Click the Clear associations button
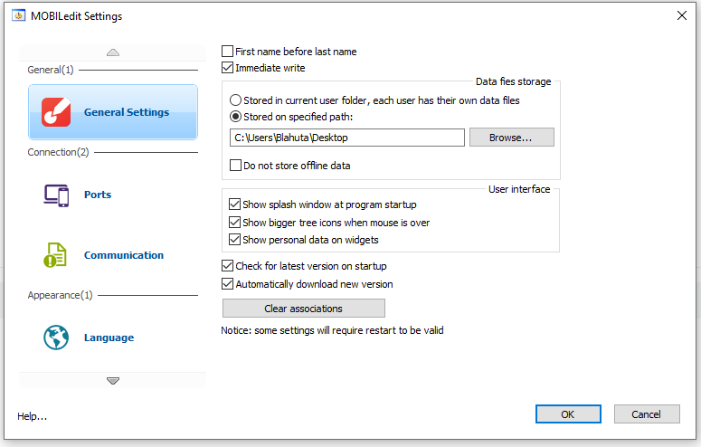This screenshot has height=447, width=701. point(304,309)
